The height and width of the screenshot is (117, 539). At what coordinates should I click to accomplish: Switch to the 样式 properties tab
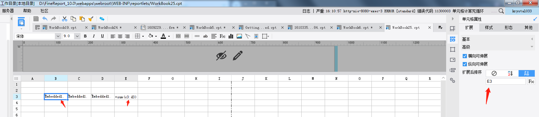[x=489, y=27]
